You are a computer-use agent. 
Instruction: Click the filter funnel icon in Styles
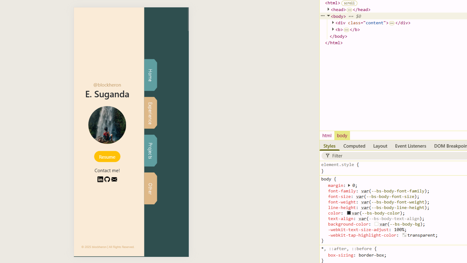pos(328,156)
